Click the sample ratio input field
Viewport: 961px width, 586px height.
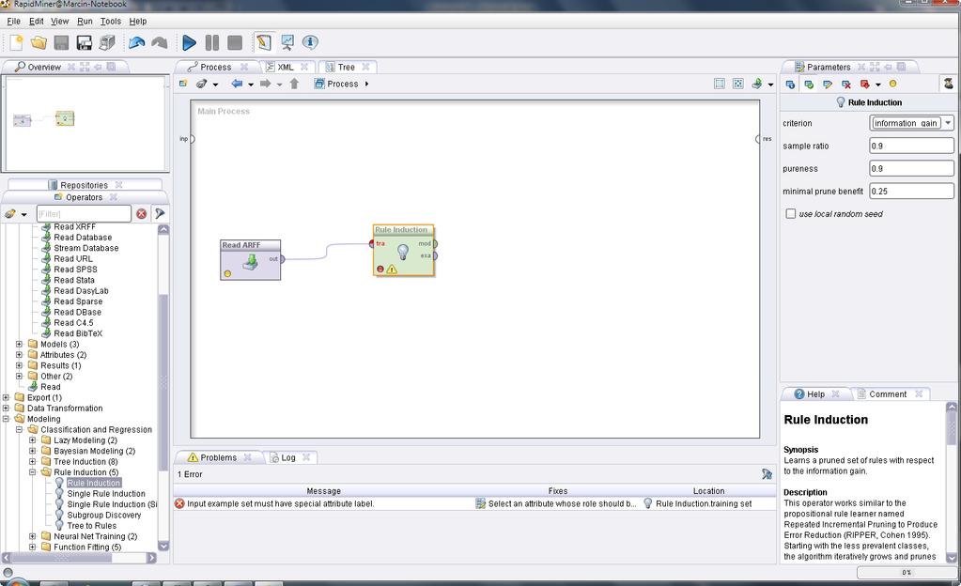[911, 146]
